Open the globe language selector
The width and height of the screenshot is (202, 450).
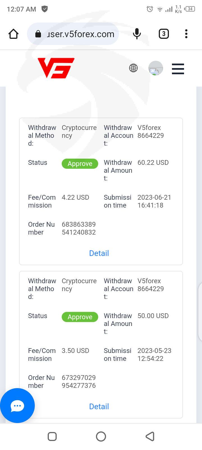(x=133, y=68)
